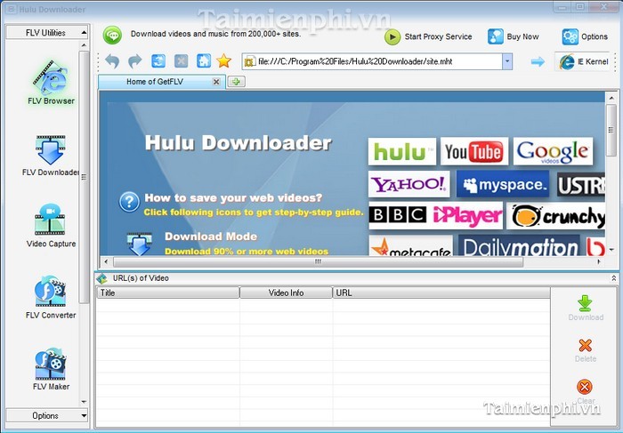623x433 pixels.
Task: Click page horizontal scroll right arrow
Action: coord(599,261)
